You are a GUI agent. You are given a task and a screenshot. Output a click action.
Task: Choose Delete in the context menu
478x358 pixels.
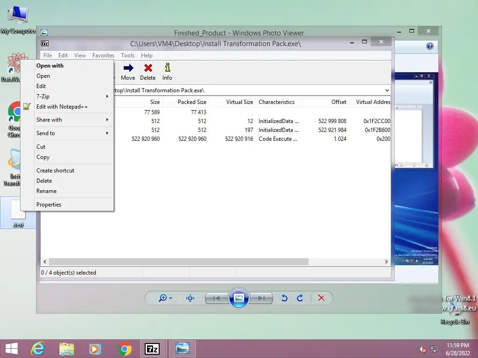tap(73, 181)
